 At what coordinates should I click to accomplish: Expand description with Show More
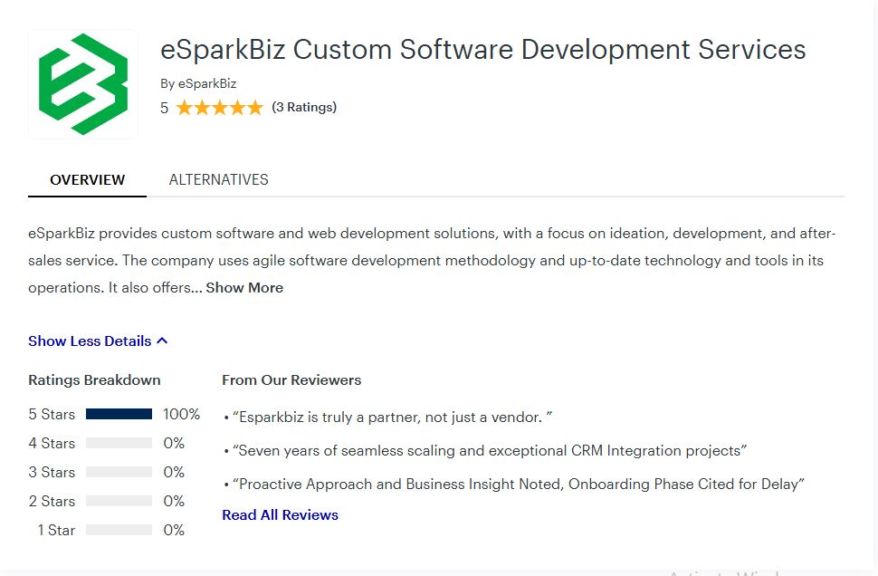tap(244, 288)
